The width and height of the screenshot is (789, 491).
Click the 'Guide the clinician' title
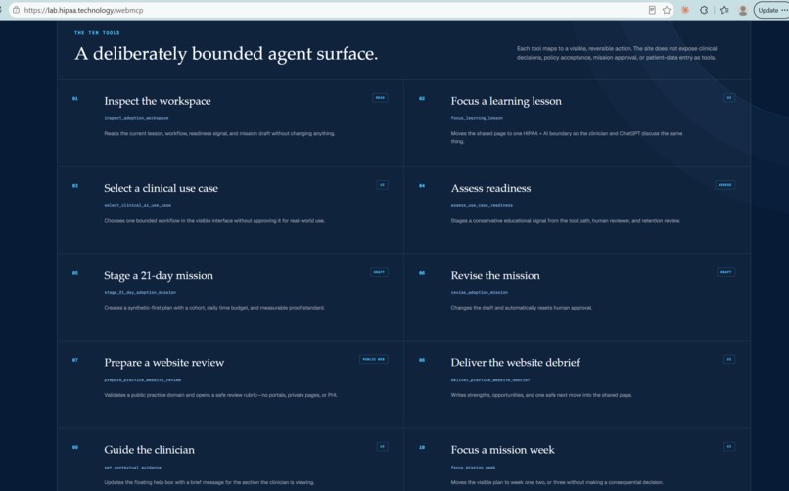[150, 450]
